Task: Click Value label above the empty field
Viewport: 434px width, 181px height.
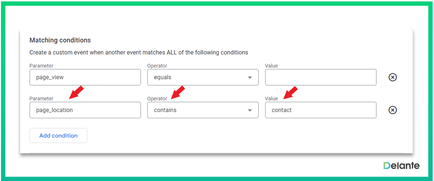Action: [x=272, y=66]
